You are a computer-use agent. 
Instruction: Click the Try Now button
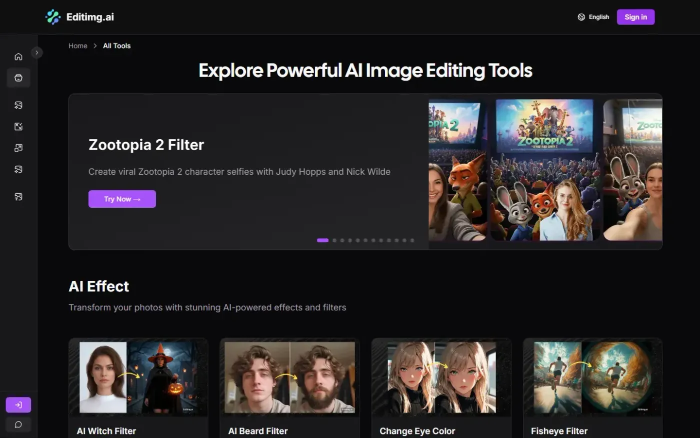coord(122,199)
